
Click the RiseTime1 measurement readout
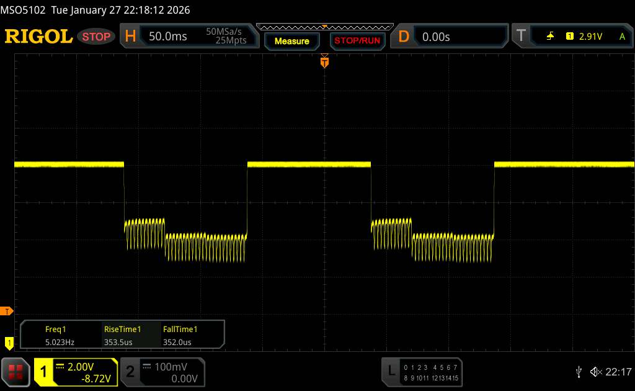coord(123,336)
